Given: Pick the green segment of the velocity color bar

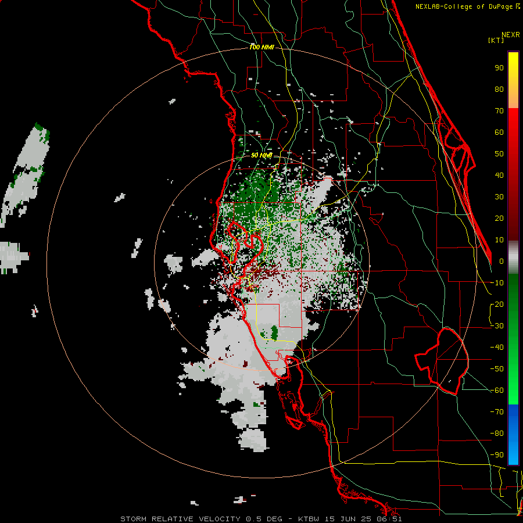Looking at the screenshot, I should pyautogui.click(x=513, y=339).
